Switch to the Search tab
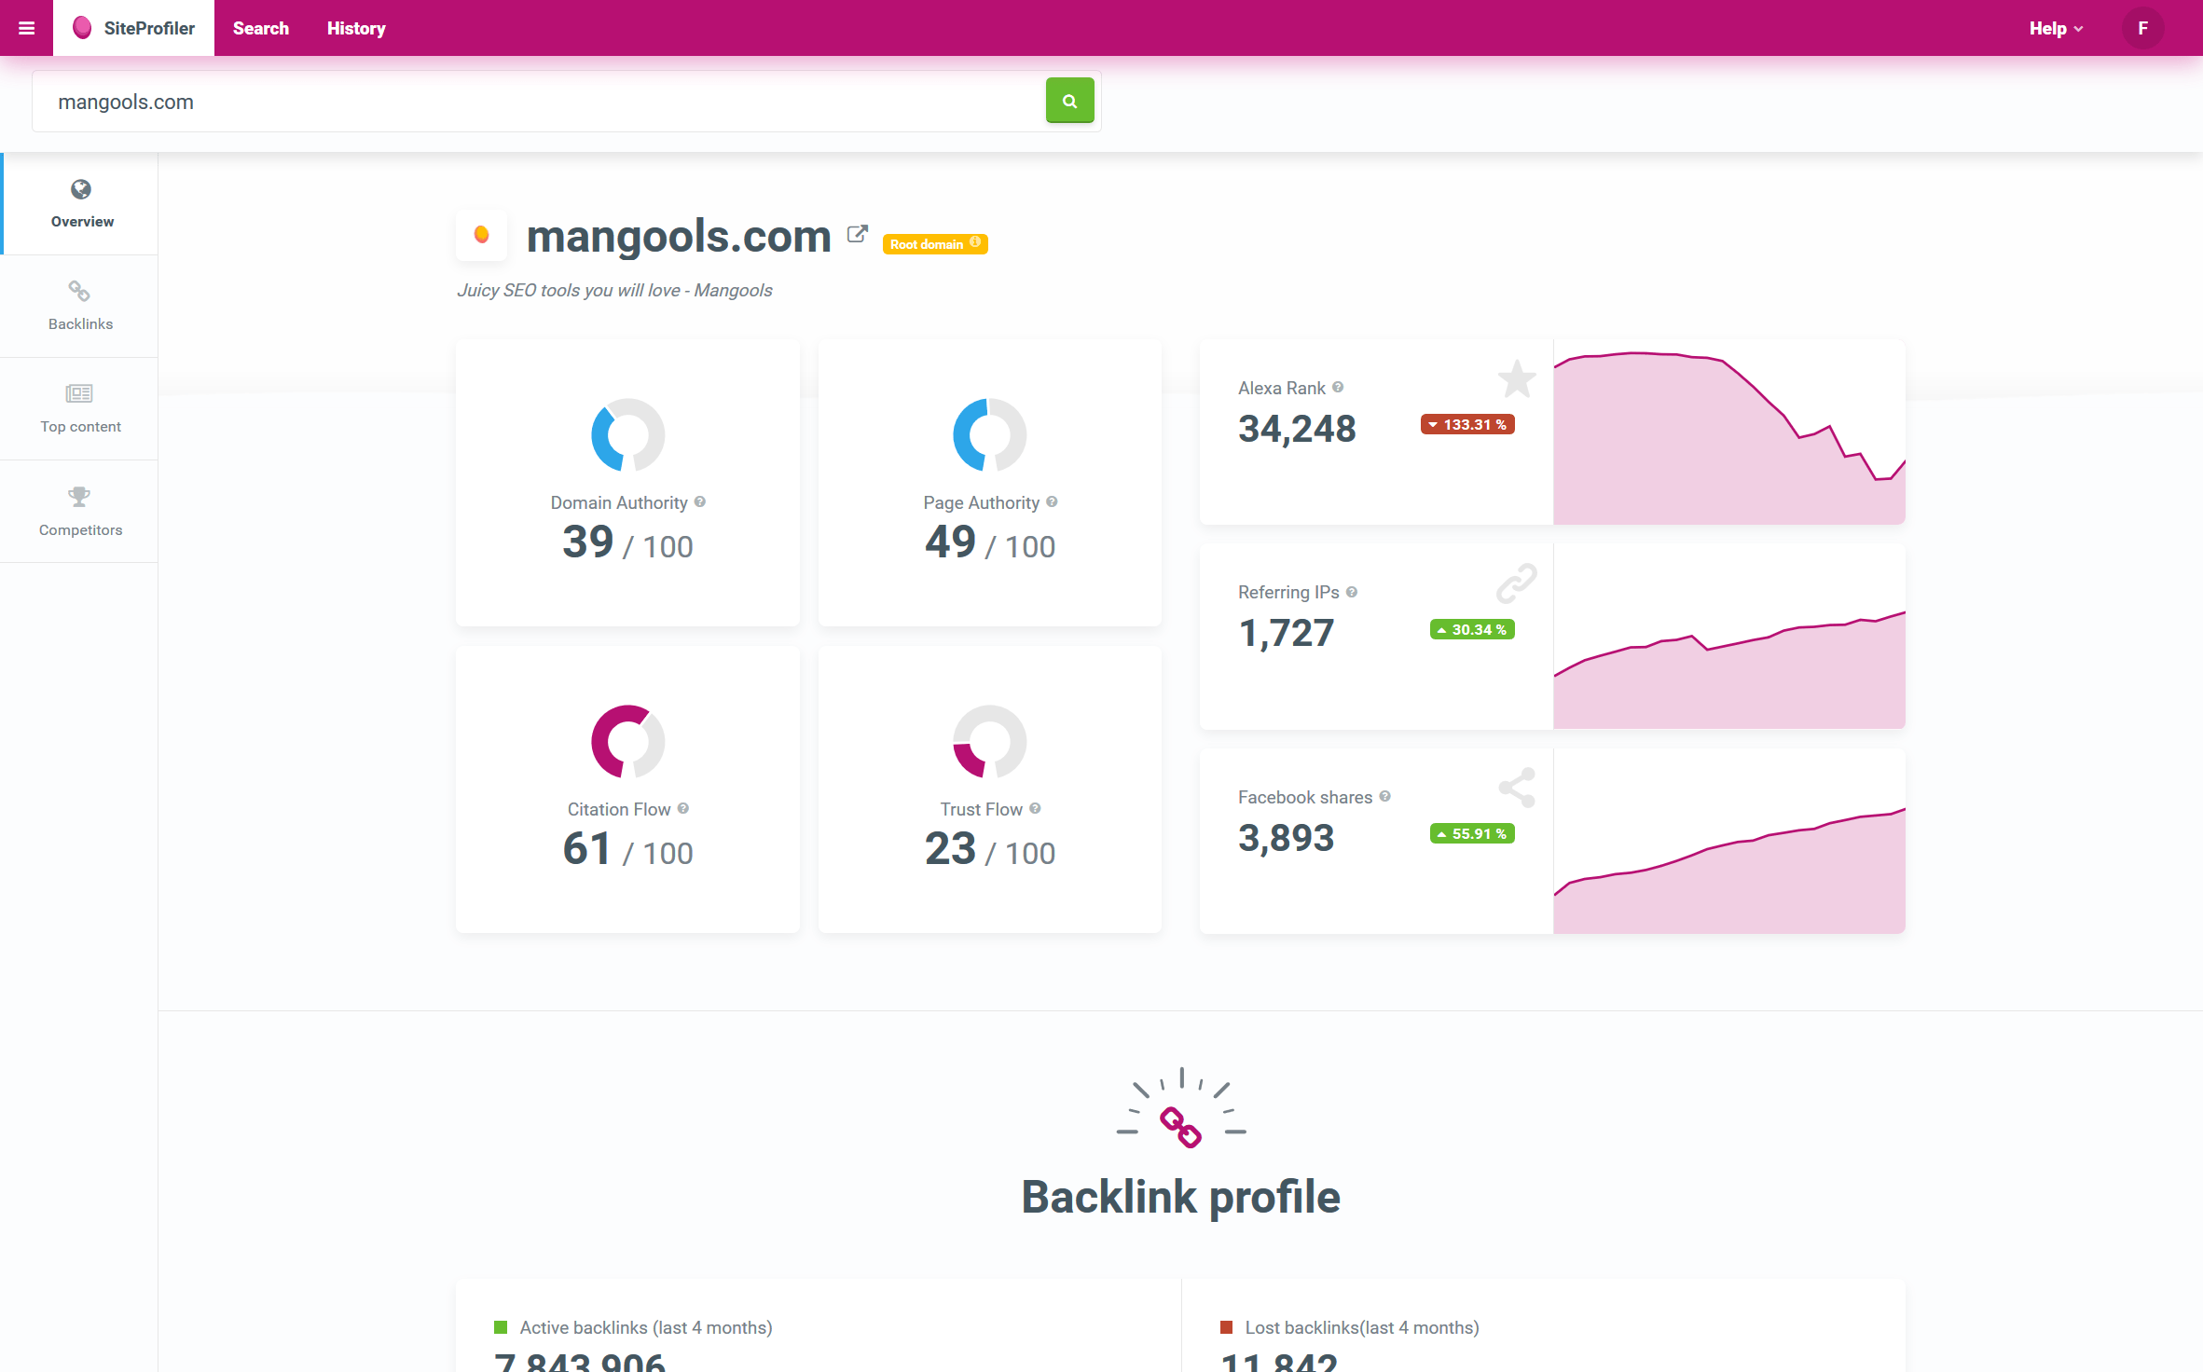 point(261,27)
